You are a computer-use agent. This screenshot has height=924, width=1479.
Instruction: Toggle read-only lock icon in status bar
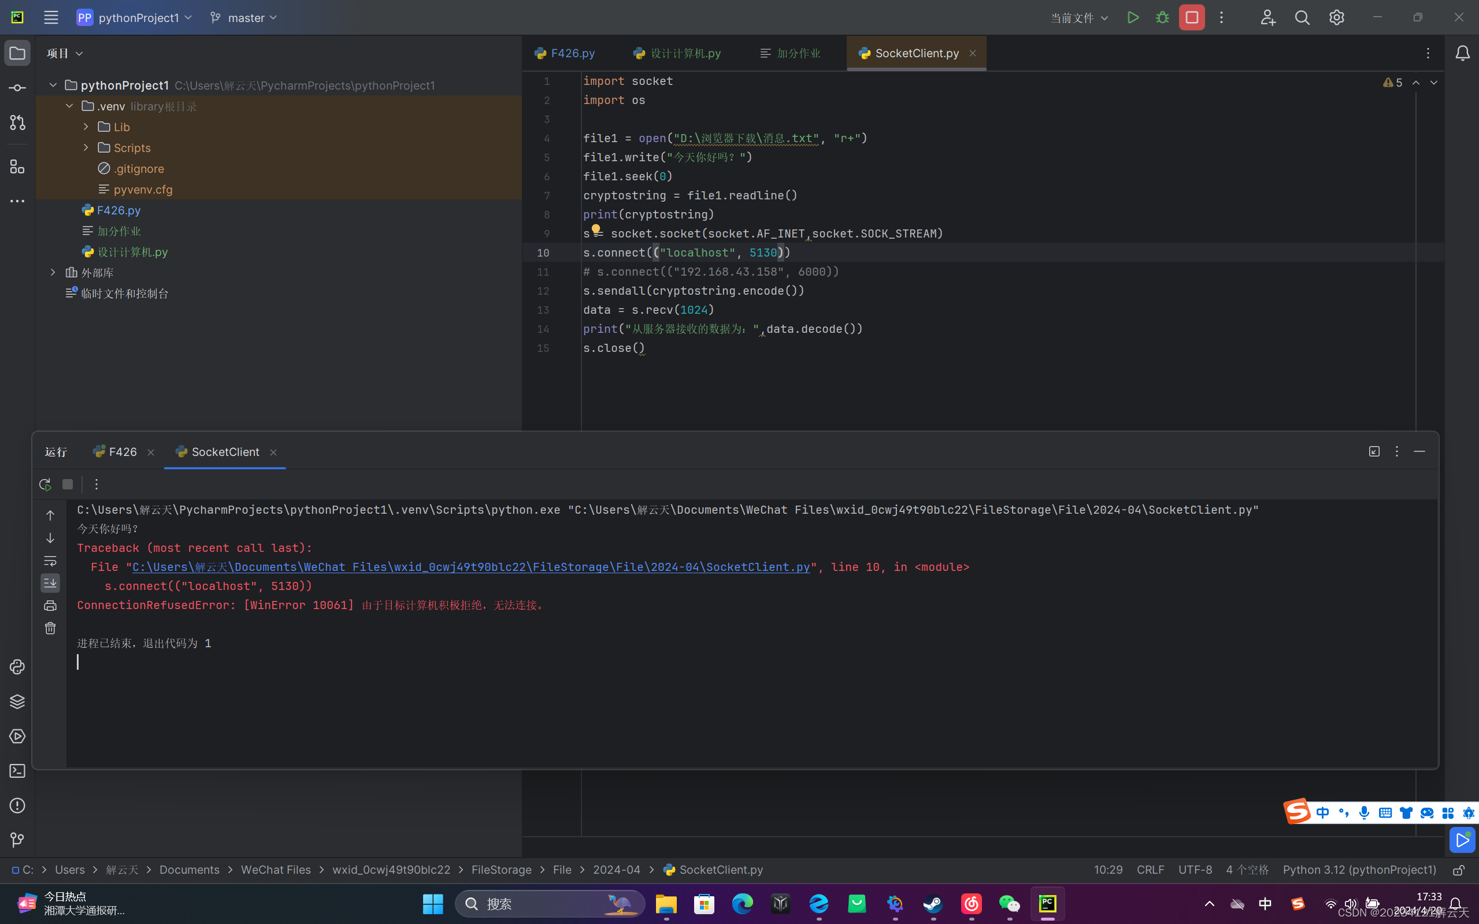click(1459, 870)
